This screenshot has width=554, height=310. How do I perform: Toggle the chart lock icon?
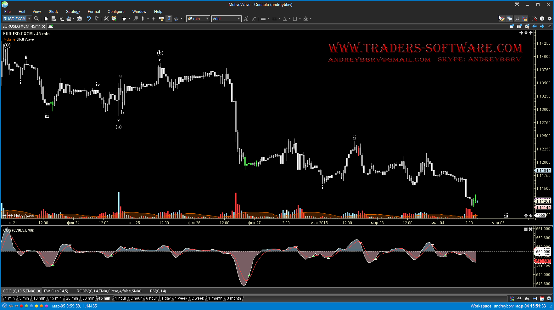525,19
